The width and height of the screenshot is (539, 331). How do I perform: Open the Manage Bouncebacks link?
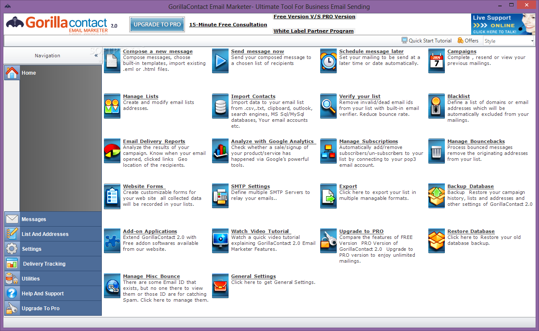coord(476,141)
